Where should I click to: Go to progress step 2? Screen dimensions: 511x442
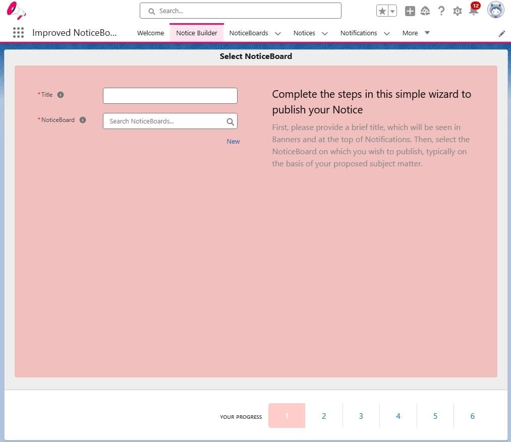324,416
